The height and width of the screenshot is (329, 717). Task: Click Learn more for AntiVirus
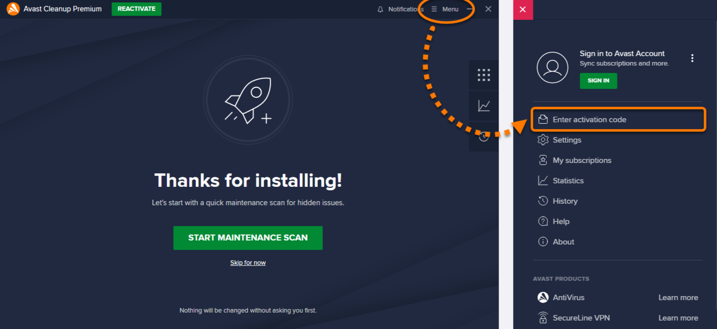[x=678, y=298]
